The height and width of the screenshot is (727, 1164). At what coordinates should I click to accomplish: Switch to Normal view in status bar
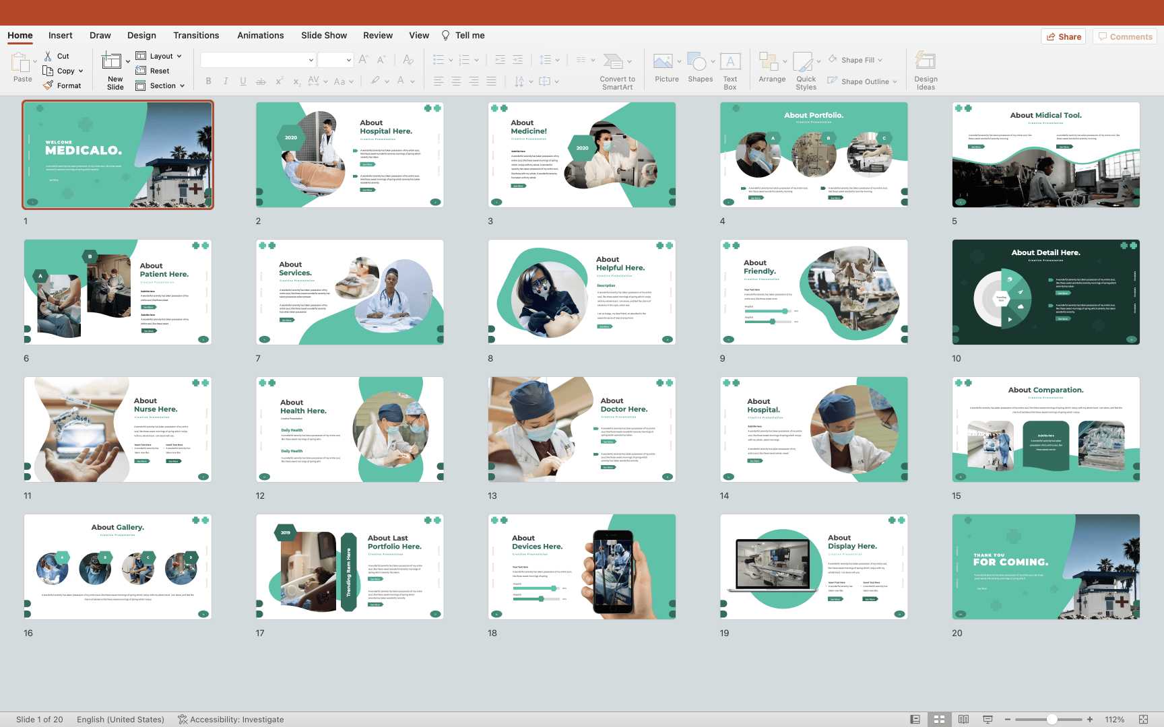point(915,719)
